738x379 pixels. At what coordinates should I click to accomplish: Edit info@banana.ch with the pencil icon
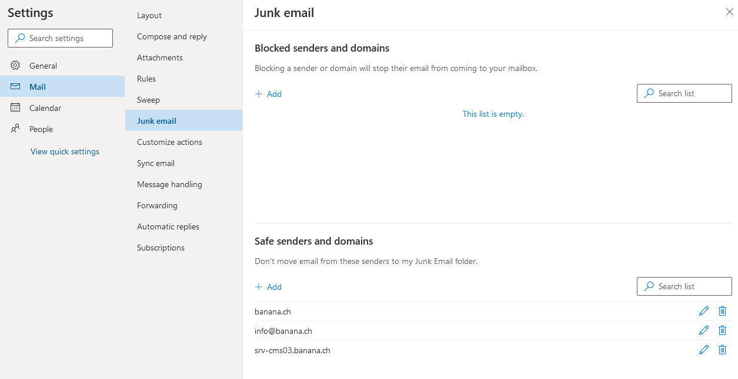[x=704, y=330]
